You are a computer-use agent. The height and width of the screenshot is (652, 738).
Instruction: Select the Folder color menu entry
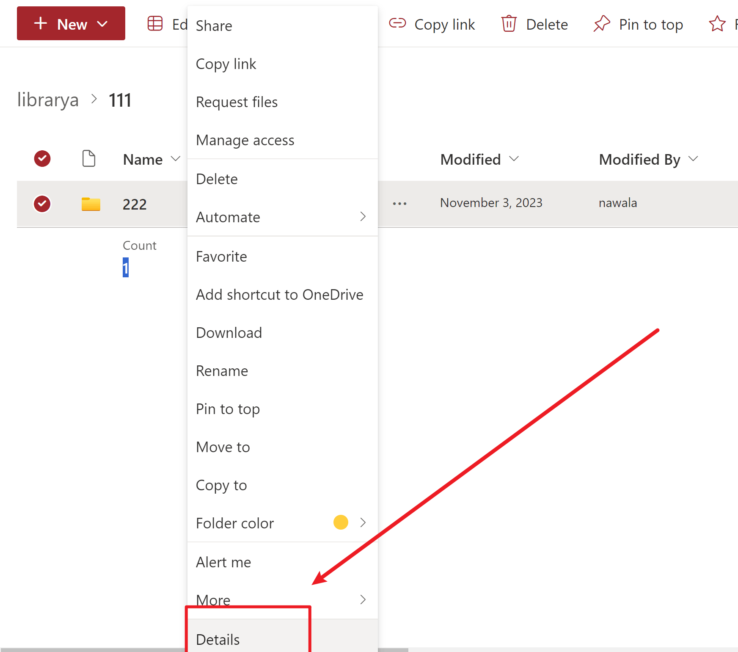click(283, 523)
